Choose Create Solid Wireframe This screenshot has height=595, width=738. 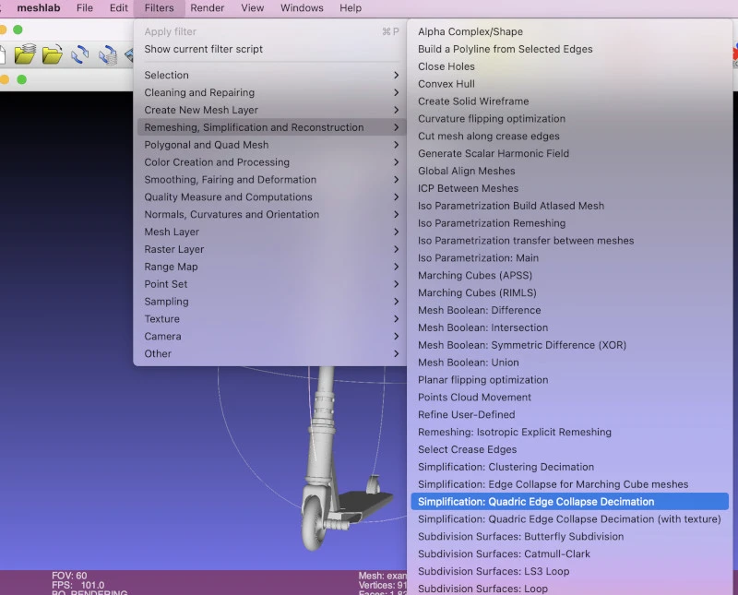click(569, 101)
